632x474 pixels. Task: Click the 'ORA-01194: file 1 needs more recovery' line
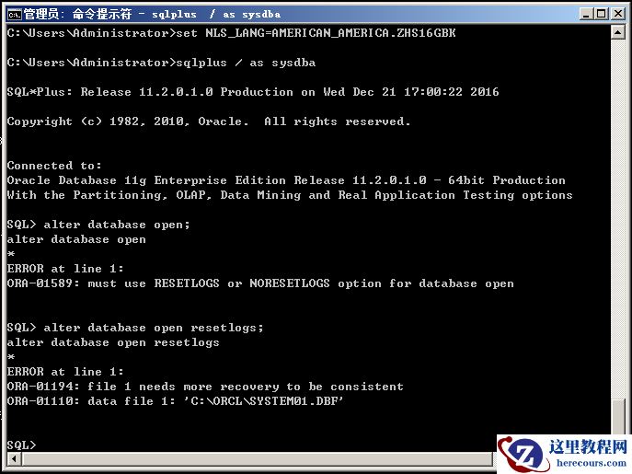coord(205,387)
